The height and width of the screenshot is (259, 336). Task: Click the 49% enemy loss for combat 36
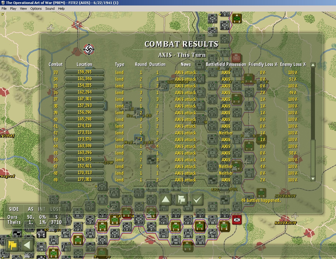293,93
